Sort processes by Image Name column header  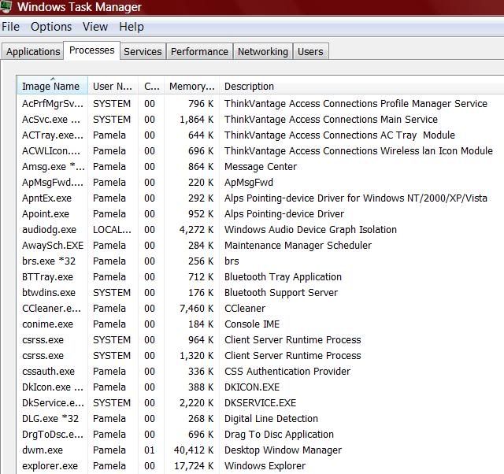51,87
